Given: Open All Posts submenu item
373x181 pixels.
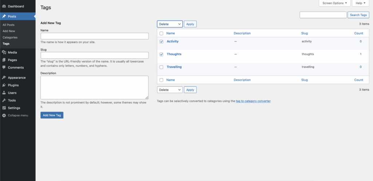Looking at the screenshot, I should coord(9,25).
